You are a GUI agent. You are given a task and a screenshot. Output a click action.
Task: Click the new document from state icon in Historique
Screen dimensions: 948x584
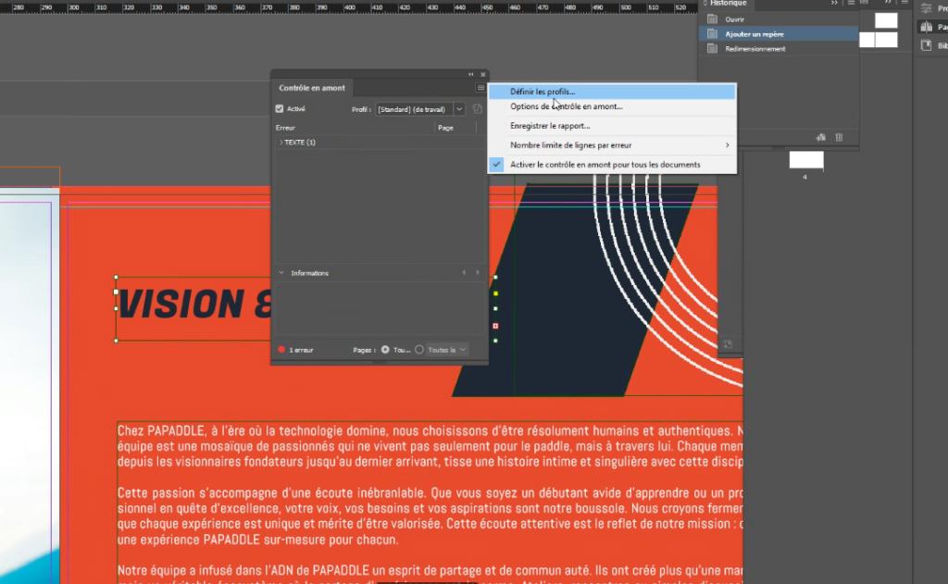[x=821, y=137]
